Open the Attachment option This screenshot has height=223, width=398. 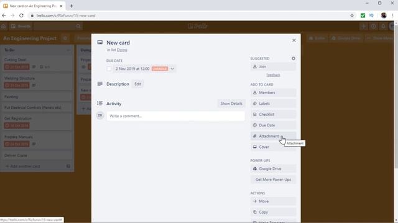tap(273, 136)
